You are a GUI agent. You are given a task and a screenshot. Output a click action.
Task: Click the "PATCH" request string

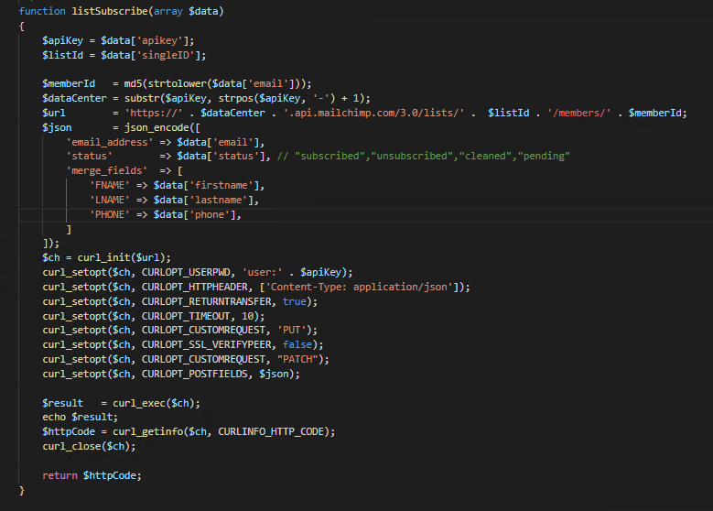tap(297, 360)
